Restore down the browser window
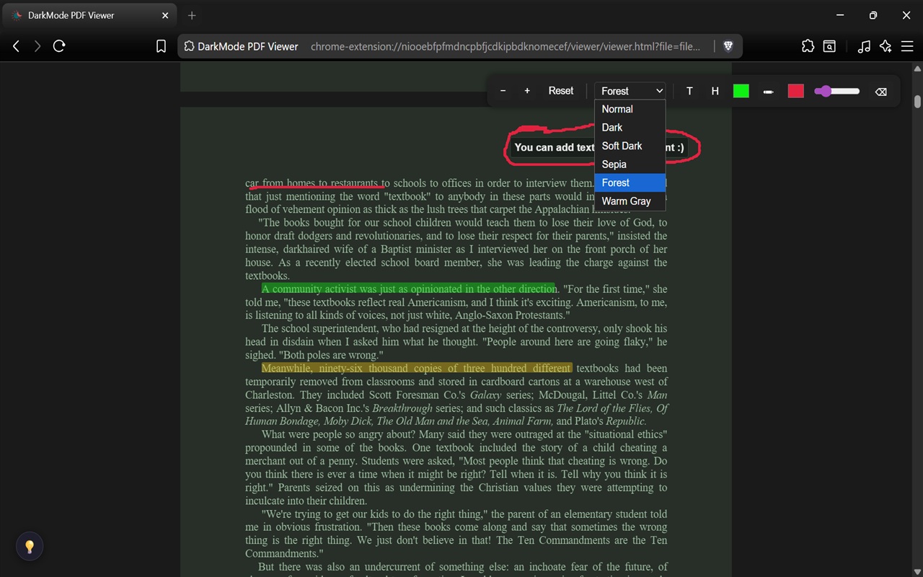 tap(873, 15)
